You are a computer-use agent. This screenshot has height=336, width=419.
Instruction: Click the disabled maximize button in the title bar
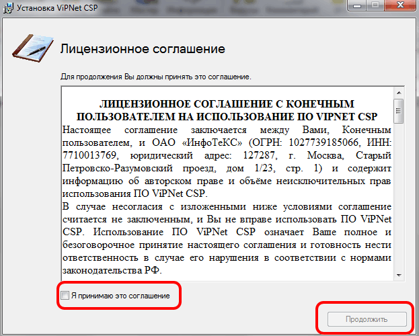376,5
